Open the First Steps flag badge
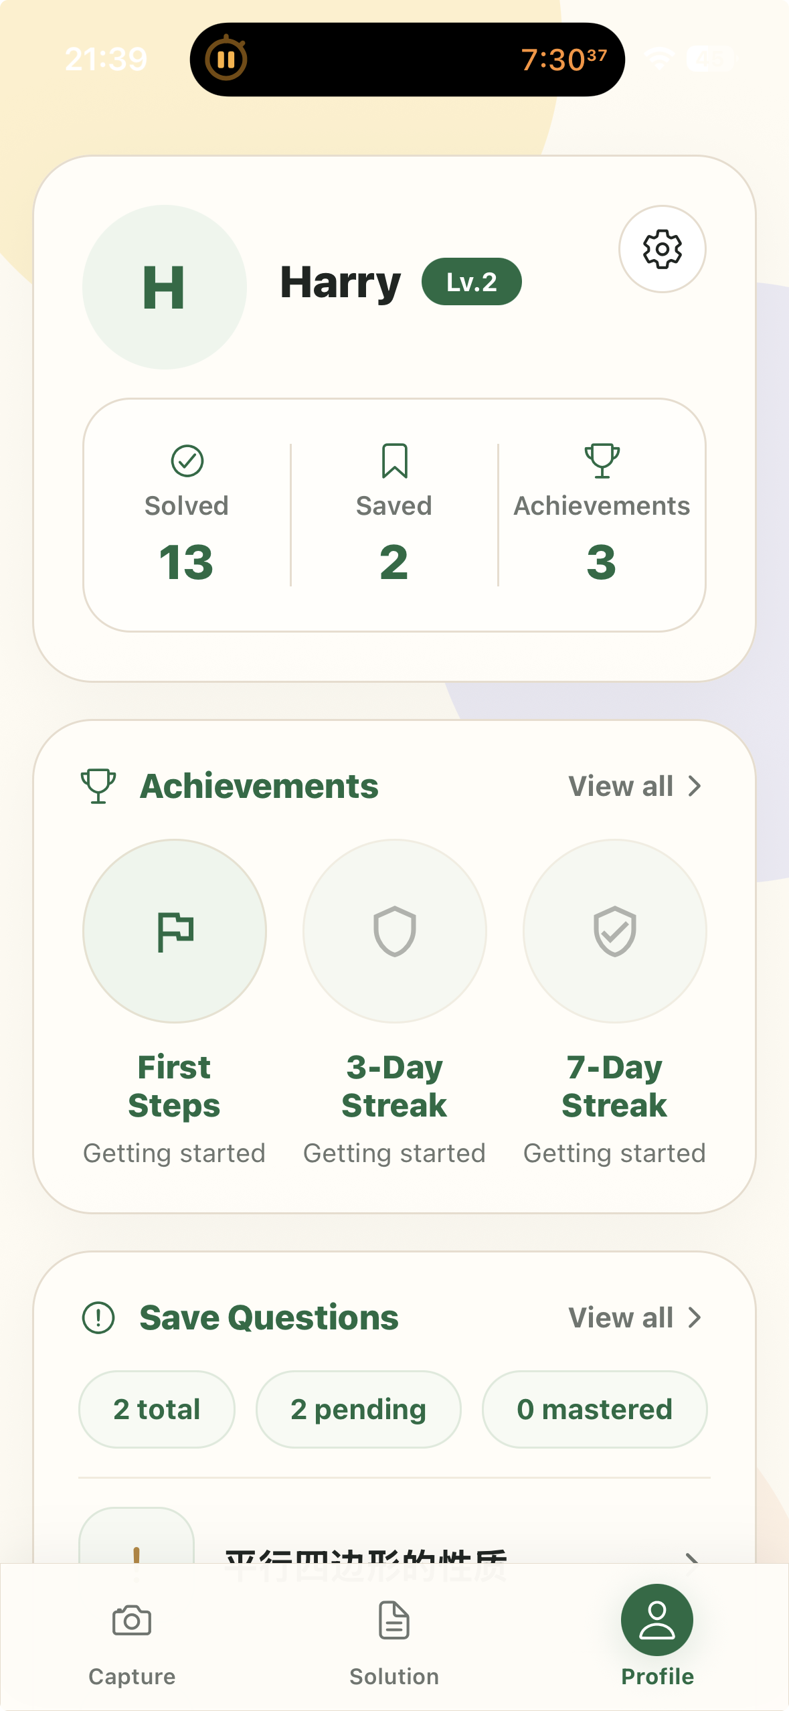 tap(175, 931)
